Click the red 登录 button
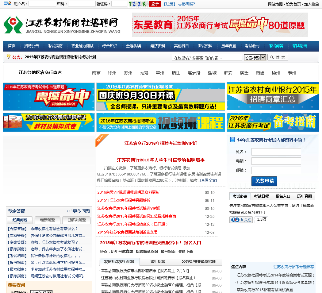322x293 pixels. pyautogui.click(x=155, y=4)
